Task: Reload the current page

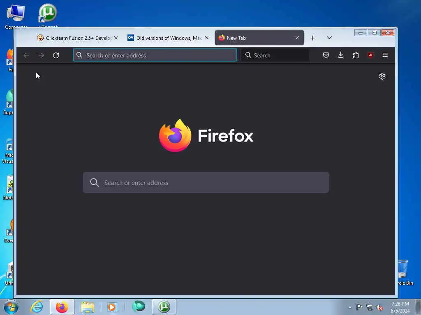Action: click(x=56, y=55)
